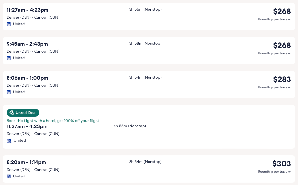Select the $283 roundtrip price
Viewport: 298px width, 185px height.
[282, 79]
